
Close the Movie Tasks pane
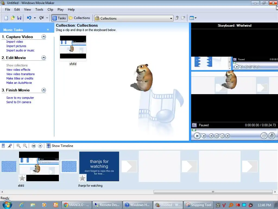click(x=48, y=30)
